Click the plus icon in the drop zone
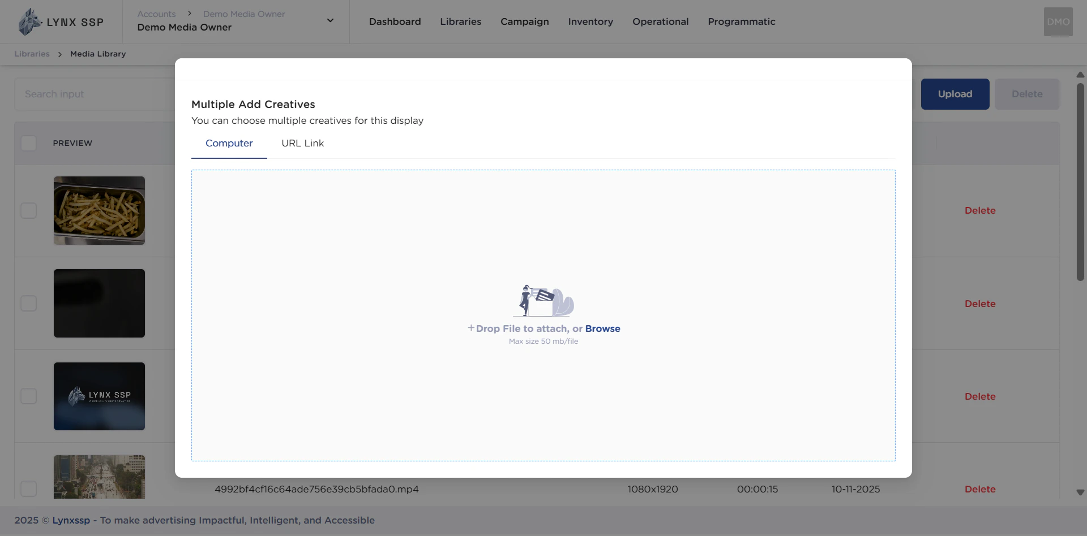 [471, 327]
